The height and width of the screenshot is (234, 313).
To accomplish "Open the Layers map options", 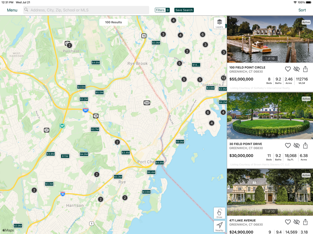I will (219, 23).
